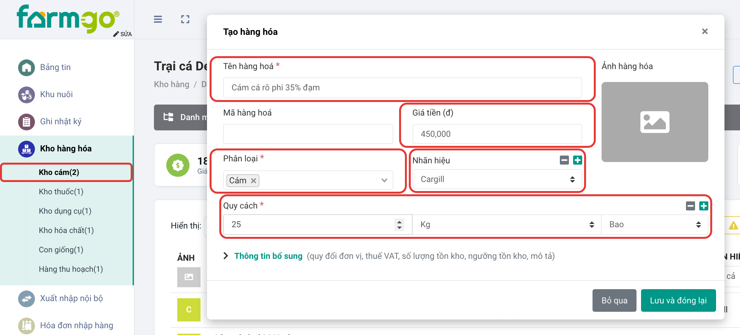This screenshot has width=740, height=335.
Task: Click Lưu và đóng lại button
Action: [678, 300]
